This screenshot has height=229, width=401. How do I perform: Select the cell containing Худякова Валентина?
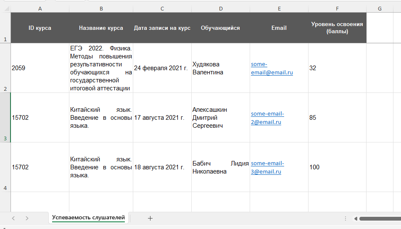(220, 68)
